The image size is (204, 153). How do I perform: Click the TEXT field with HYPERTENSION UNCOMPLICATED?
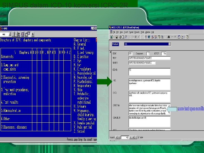(150, 58)
